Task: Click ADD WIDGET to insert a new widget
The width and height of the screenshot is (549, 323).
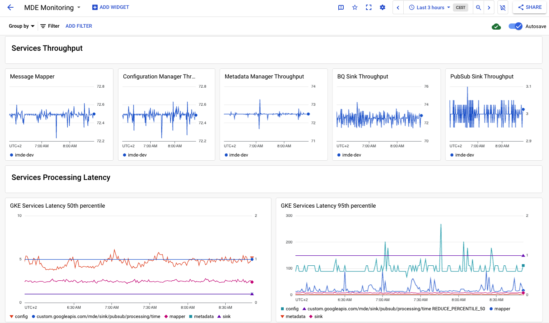Action: pyautogui.click(x=110, y=7)
